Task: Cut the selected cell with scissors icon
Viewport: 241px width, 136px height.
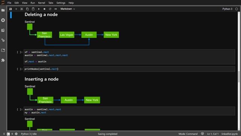Action: pos(22,9)
